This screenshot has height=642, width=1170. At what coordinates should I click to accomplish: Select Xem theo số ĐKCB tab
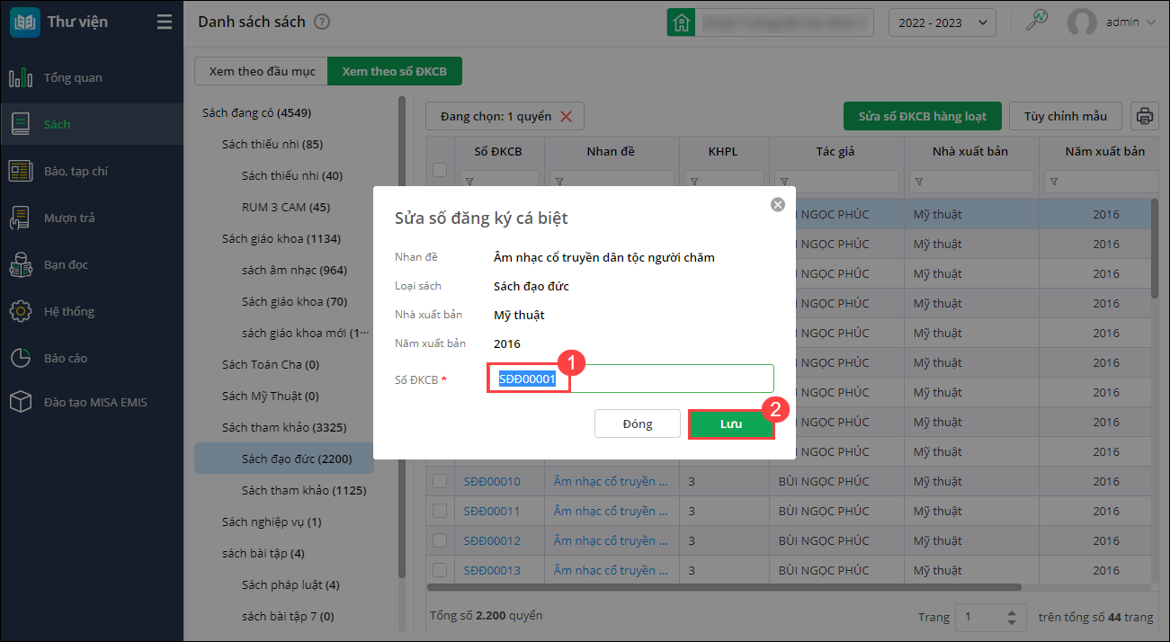click(395, 71)
